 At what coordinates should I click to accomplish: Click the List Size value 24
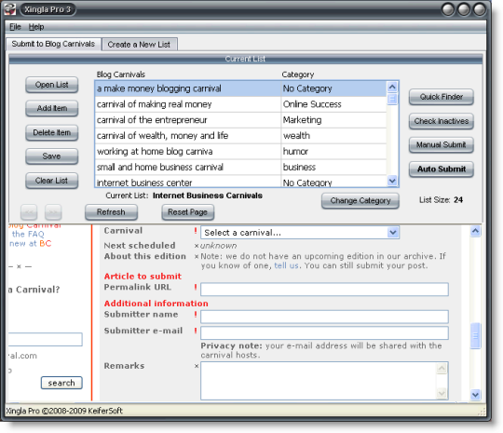coord(458,200)
